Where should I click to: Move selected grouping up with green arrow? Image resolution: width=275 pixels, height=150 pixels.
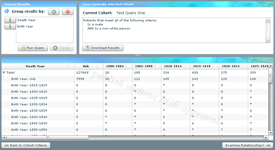10,20
